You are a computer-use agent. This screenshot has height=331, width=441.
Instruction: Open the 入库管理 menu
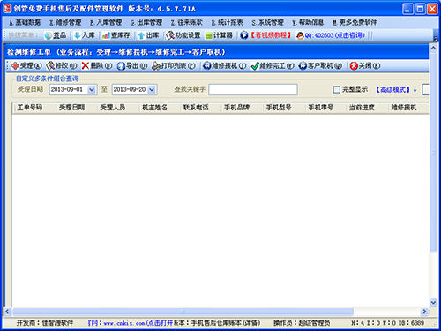106,22
